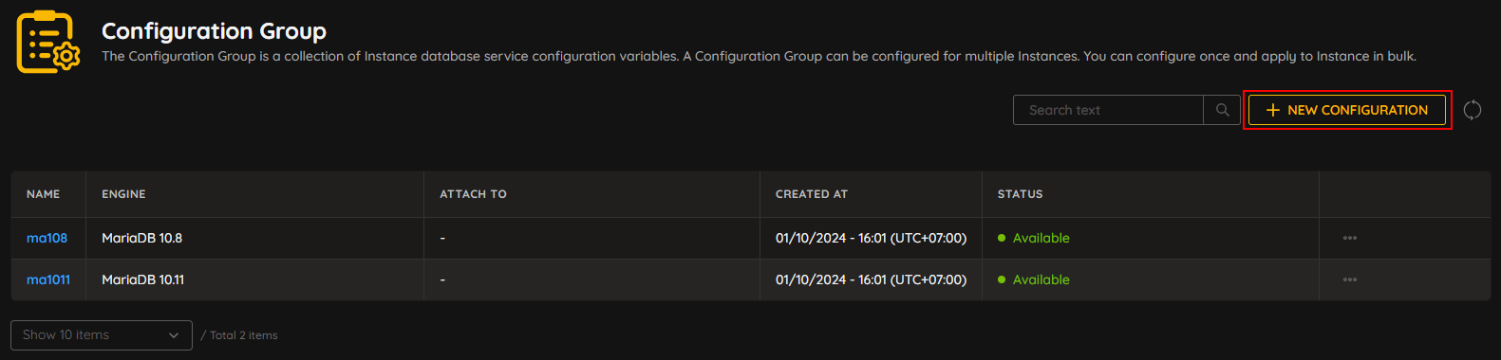Image resolution: width=1501 pixels, height=360 pixels.
Task: Refresh the configuration list
Action: point(1473,110)
